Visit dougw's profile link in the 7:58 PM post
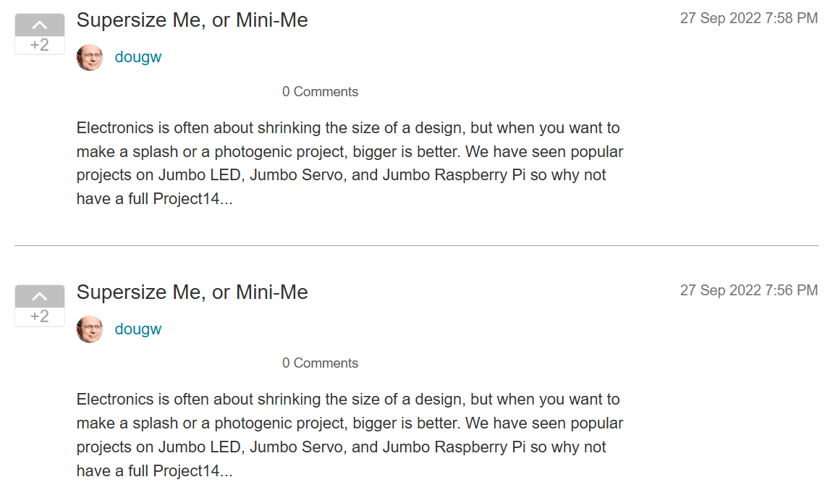 click(x=137, y=57)
